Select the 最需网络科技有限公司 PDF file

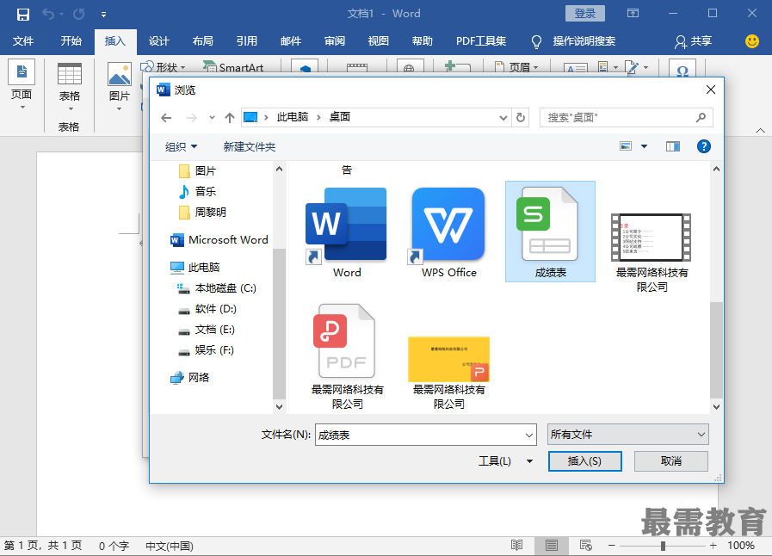[347, 357]
